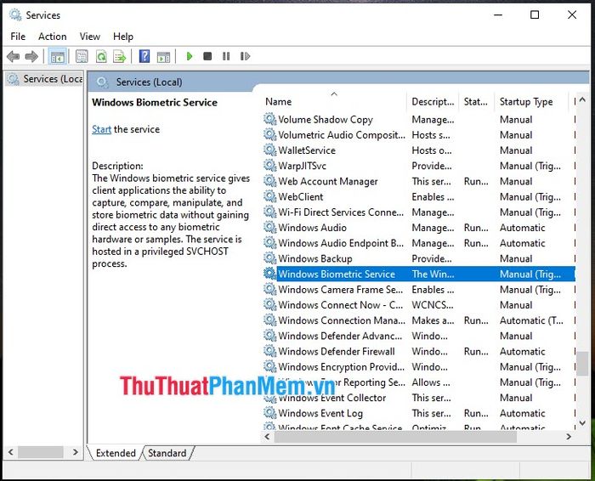Switch to the Extended tab
The width and height of the screenshot is (595, 481).
tap(116, 453)
